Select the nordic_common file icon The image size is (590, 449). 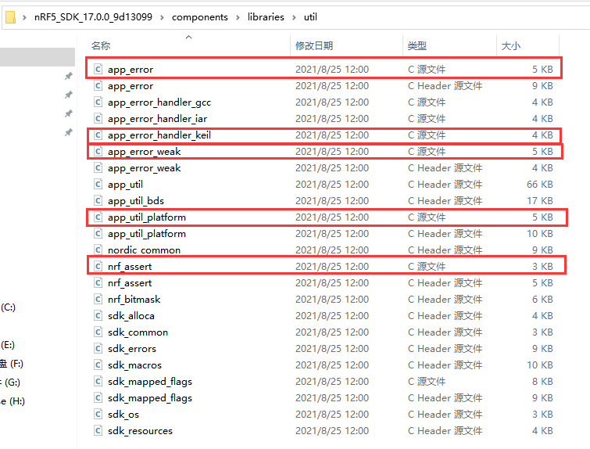[98, 250]
